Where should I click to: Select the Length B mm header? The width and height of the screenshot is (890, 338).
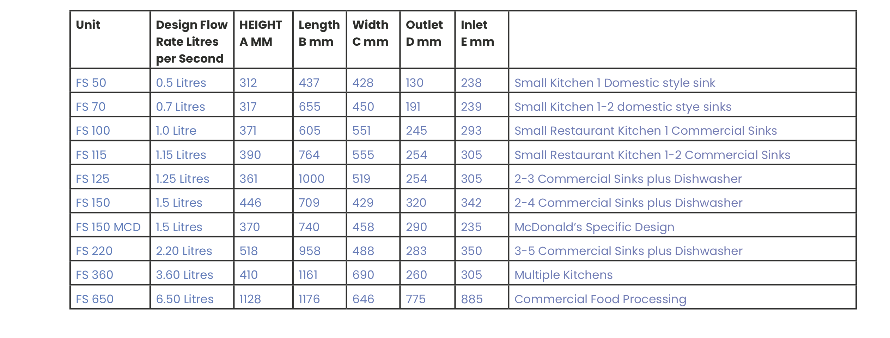click(319, 33)
